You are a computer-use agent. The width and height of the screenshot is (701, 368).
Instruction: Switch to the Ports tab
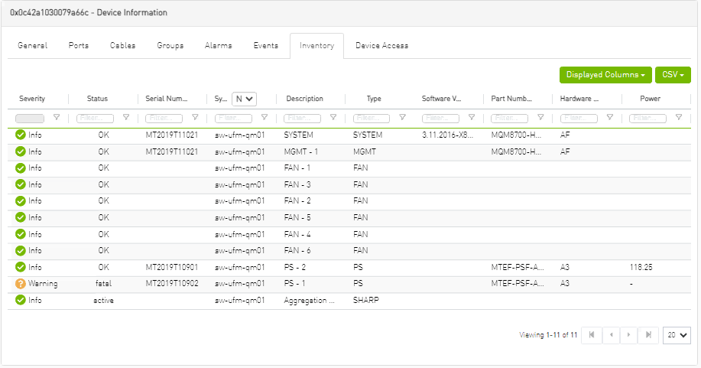(x=79, y=46)
